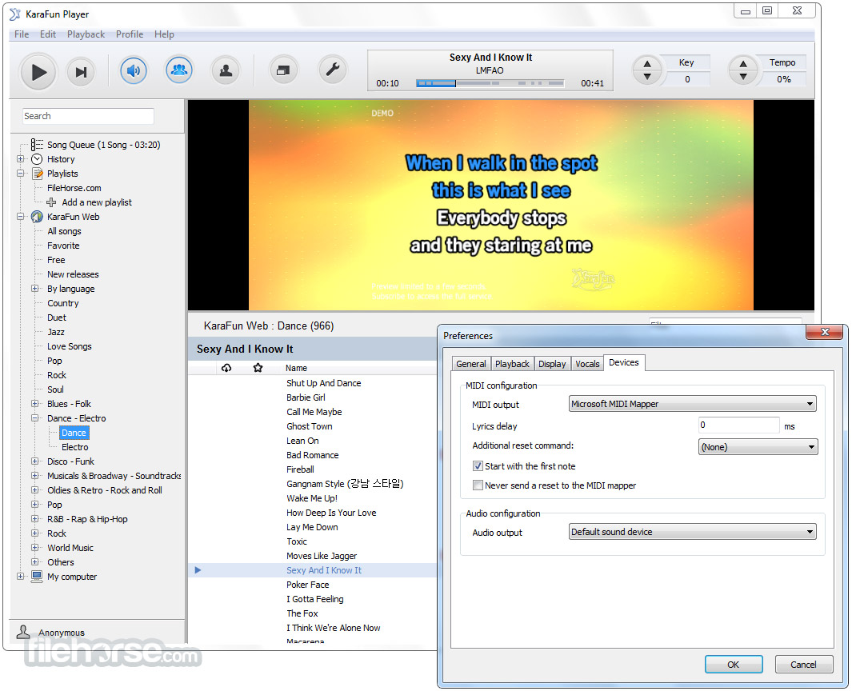Viewport: 852px width, 691px height.
Task: Open the Playback menu
Action: [x=86, y=34]
